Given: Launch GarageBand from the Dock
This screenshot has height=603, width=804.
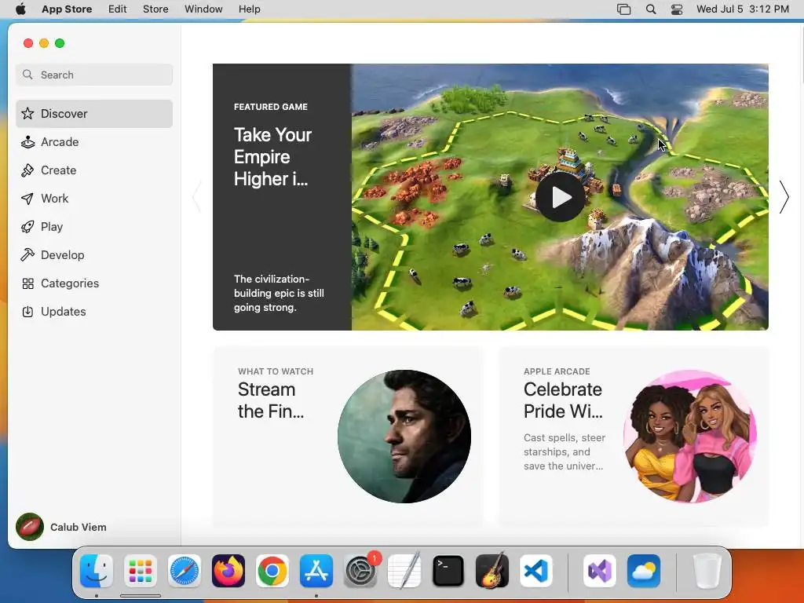Looking at the screenshot, I should (492, 571).
